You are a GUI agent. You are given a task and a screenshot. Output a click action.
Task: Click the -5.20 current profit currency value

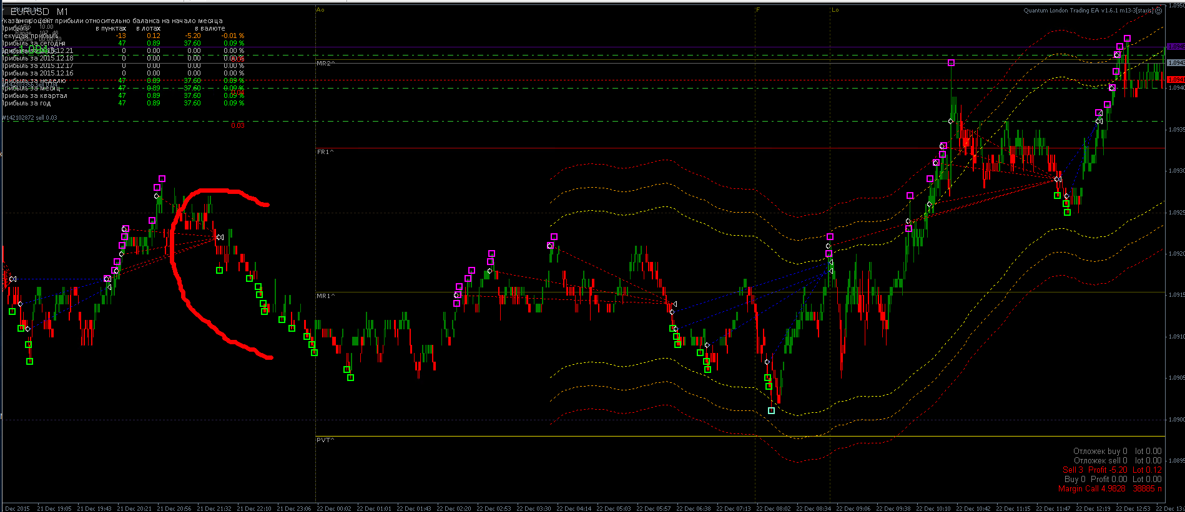tap(194, 36)
